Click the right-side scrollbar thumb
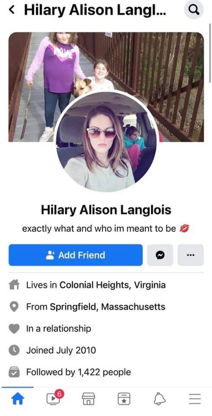Image resolution: width=212 pixels, height=416 pixels. pos(210,53)
